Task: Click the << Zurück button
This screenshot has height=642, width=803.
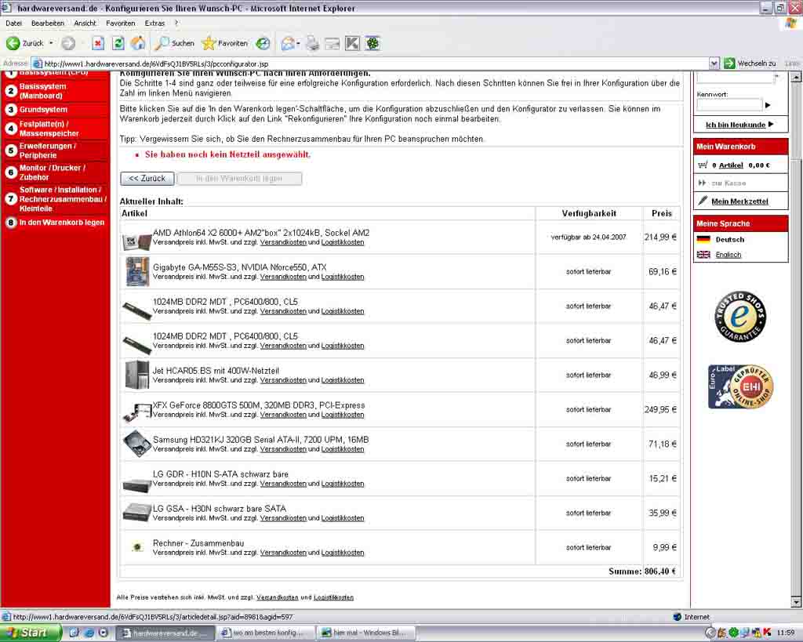Action: click(147, 178)
